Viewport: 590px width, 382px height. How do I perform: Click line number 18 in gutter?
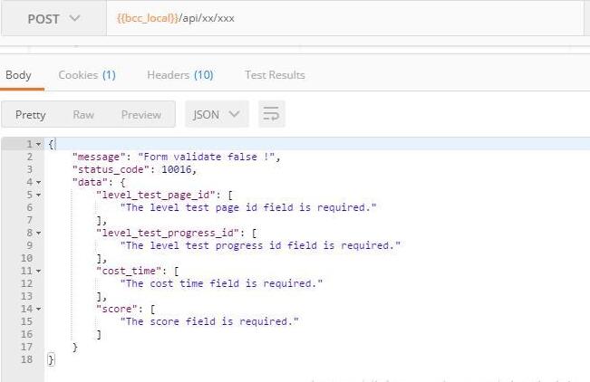pos(27,359)
